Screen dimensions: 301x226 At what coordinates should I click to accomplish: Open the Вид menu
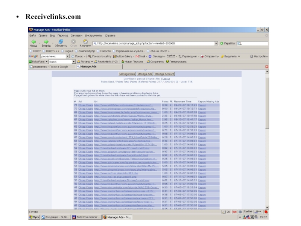pyautogui.click(x=52, y=35)
